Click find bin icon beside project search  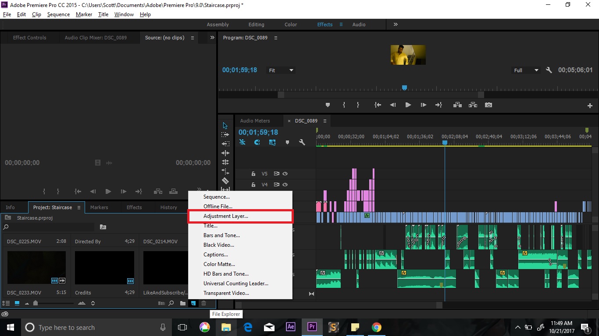pyautogui.click(x=103, y=227)
